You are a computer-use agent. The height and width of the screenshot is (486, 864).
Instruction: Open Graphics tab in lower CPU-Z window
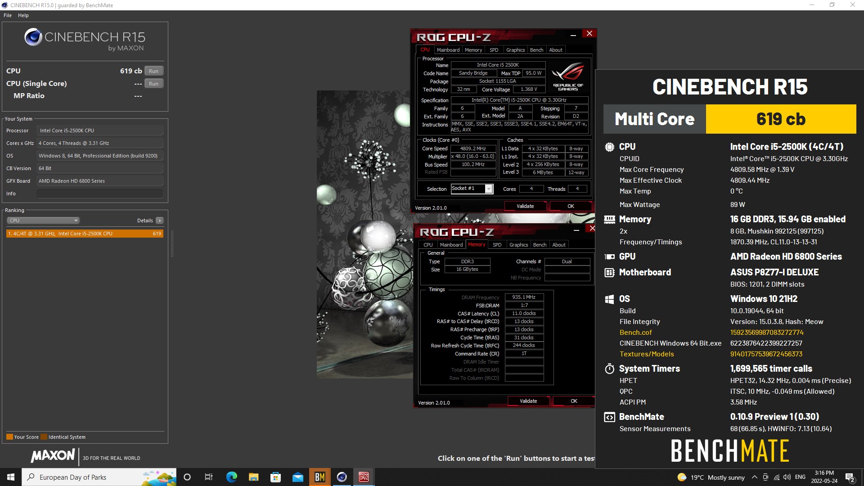coord(518,245)
